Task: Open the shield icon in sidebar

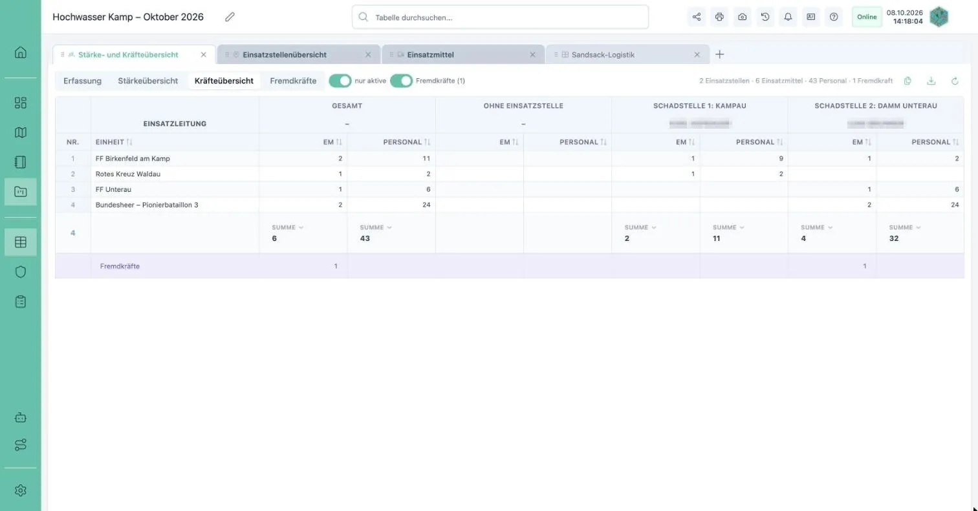Action: tap(21, 272)
